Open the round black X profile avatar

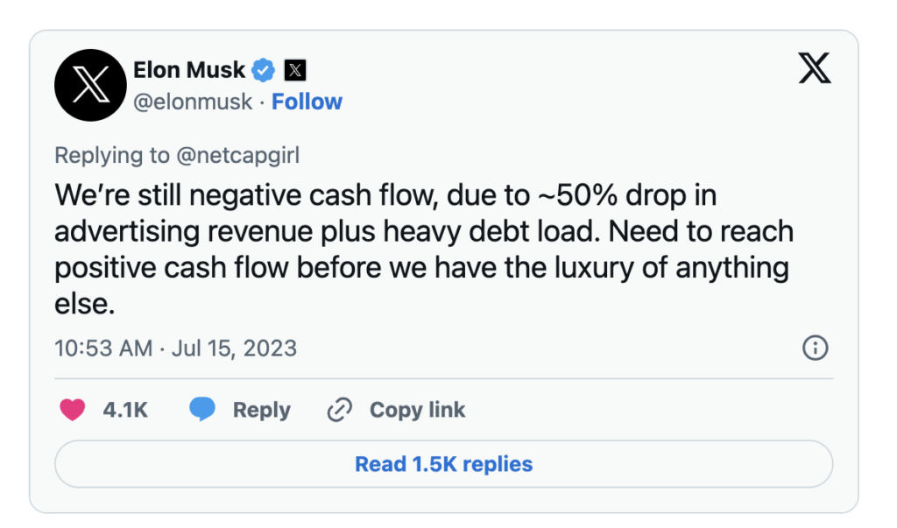pos(90,85)
